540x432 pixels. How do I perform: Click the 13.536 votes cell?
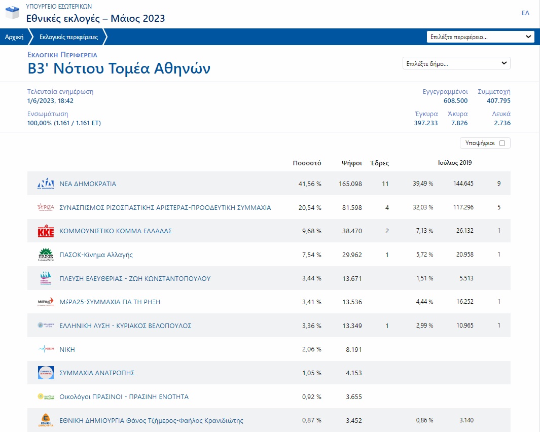click(x=352, y=302)
